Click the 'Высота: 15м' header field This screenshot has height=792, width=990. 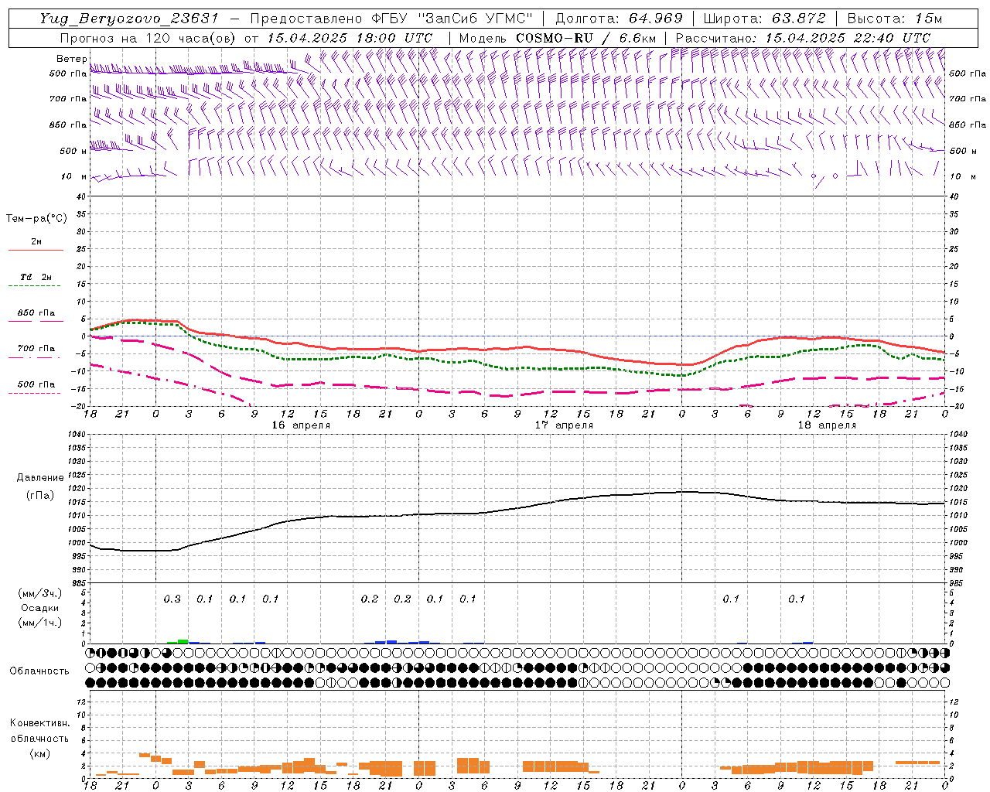tap(895, 19)
